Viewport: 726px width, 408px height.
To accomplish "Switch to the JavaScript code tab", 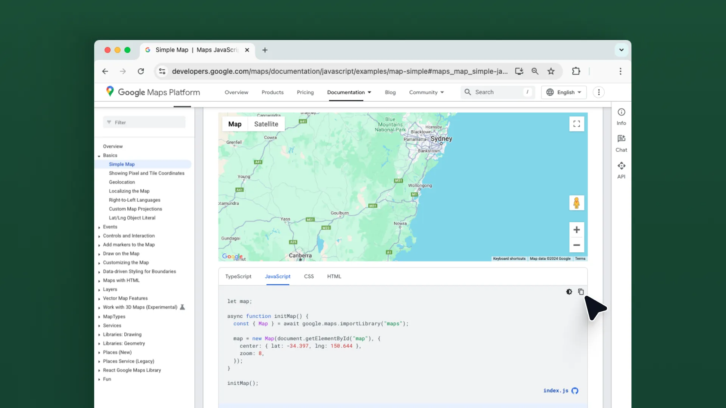I will tap(278, 277).
